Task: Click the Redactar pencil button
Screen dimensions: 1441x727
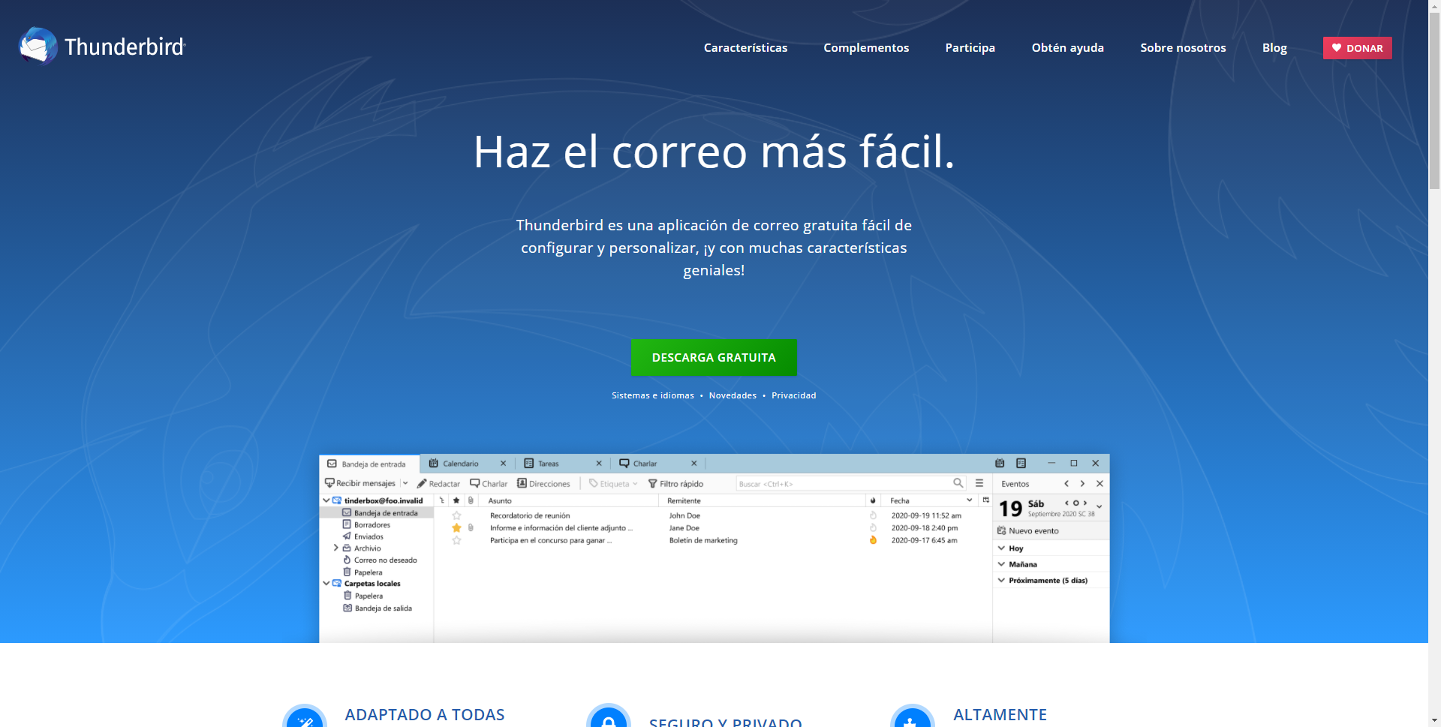Action: point(439,484)
